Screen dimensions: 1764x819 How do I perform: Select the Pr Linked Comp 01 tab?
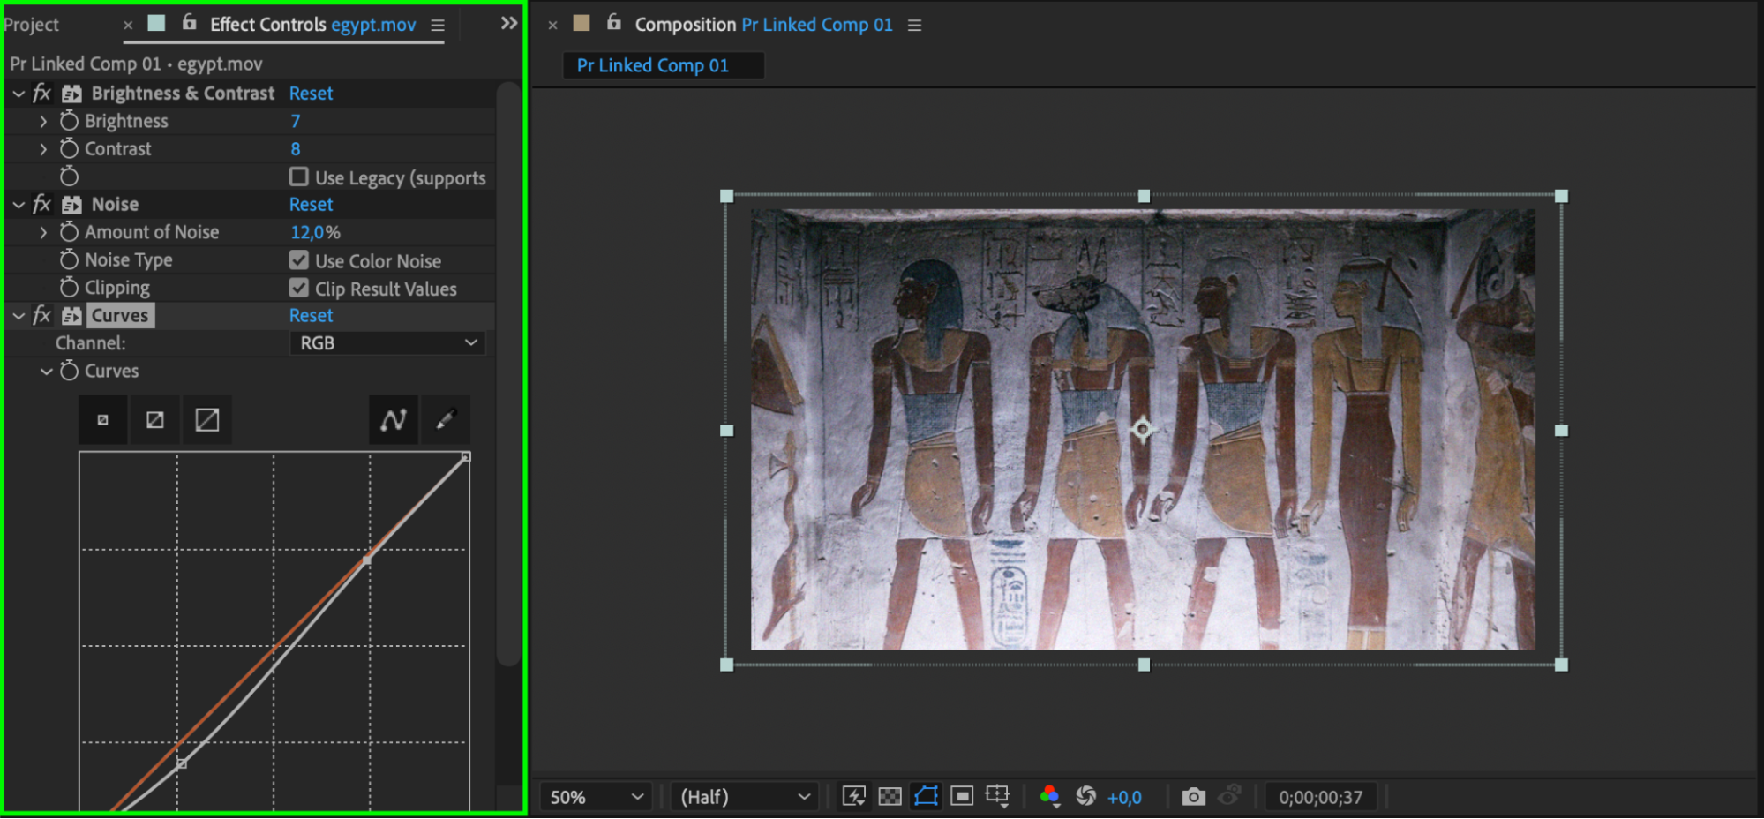coord(653,65)
